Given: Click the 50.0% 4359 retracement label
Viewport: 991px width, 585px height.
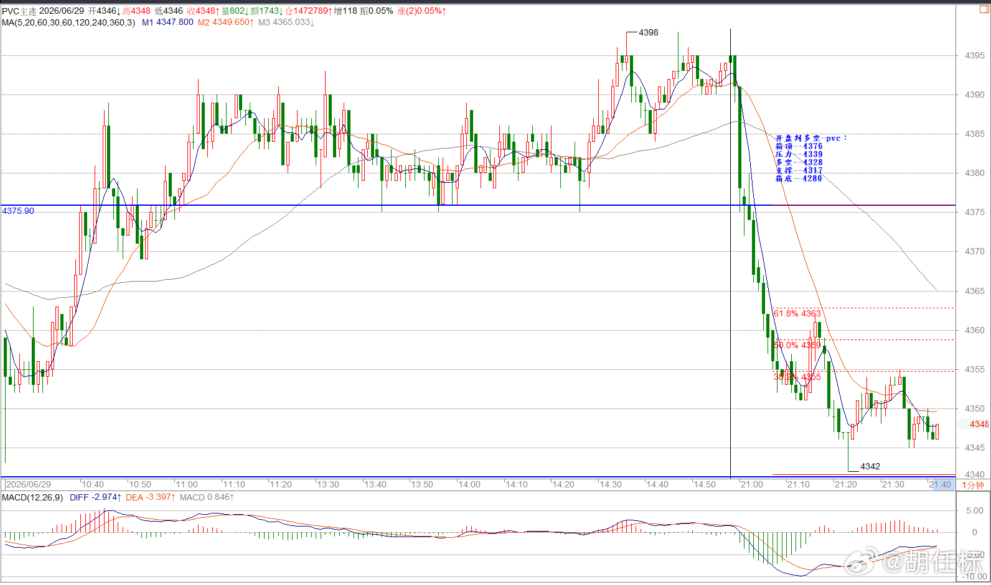Looking at the screenshot, I should click(x=797, y=345).
